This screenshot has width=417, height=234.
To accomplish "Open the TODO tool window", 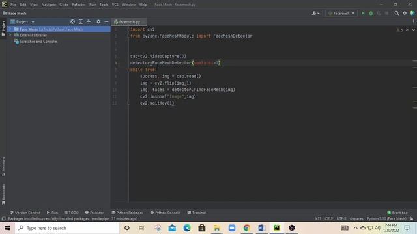I will coord(71,213).
